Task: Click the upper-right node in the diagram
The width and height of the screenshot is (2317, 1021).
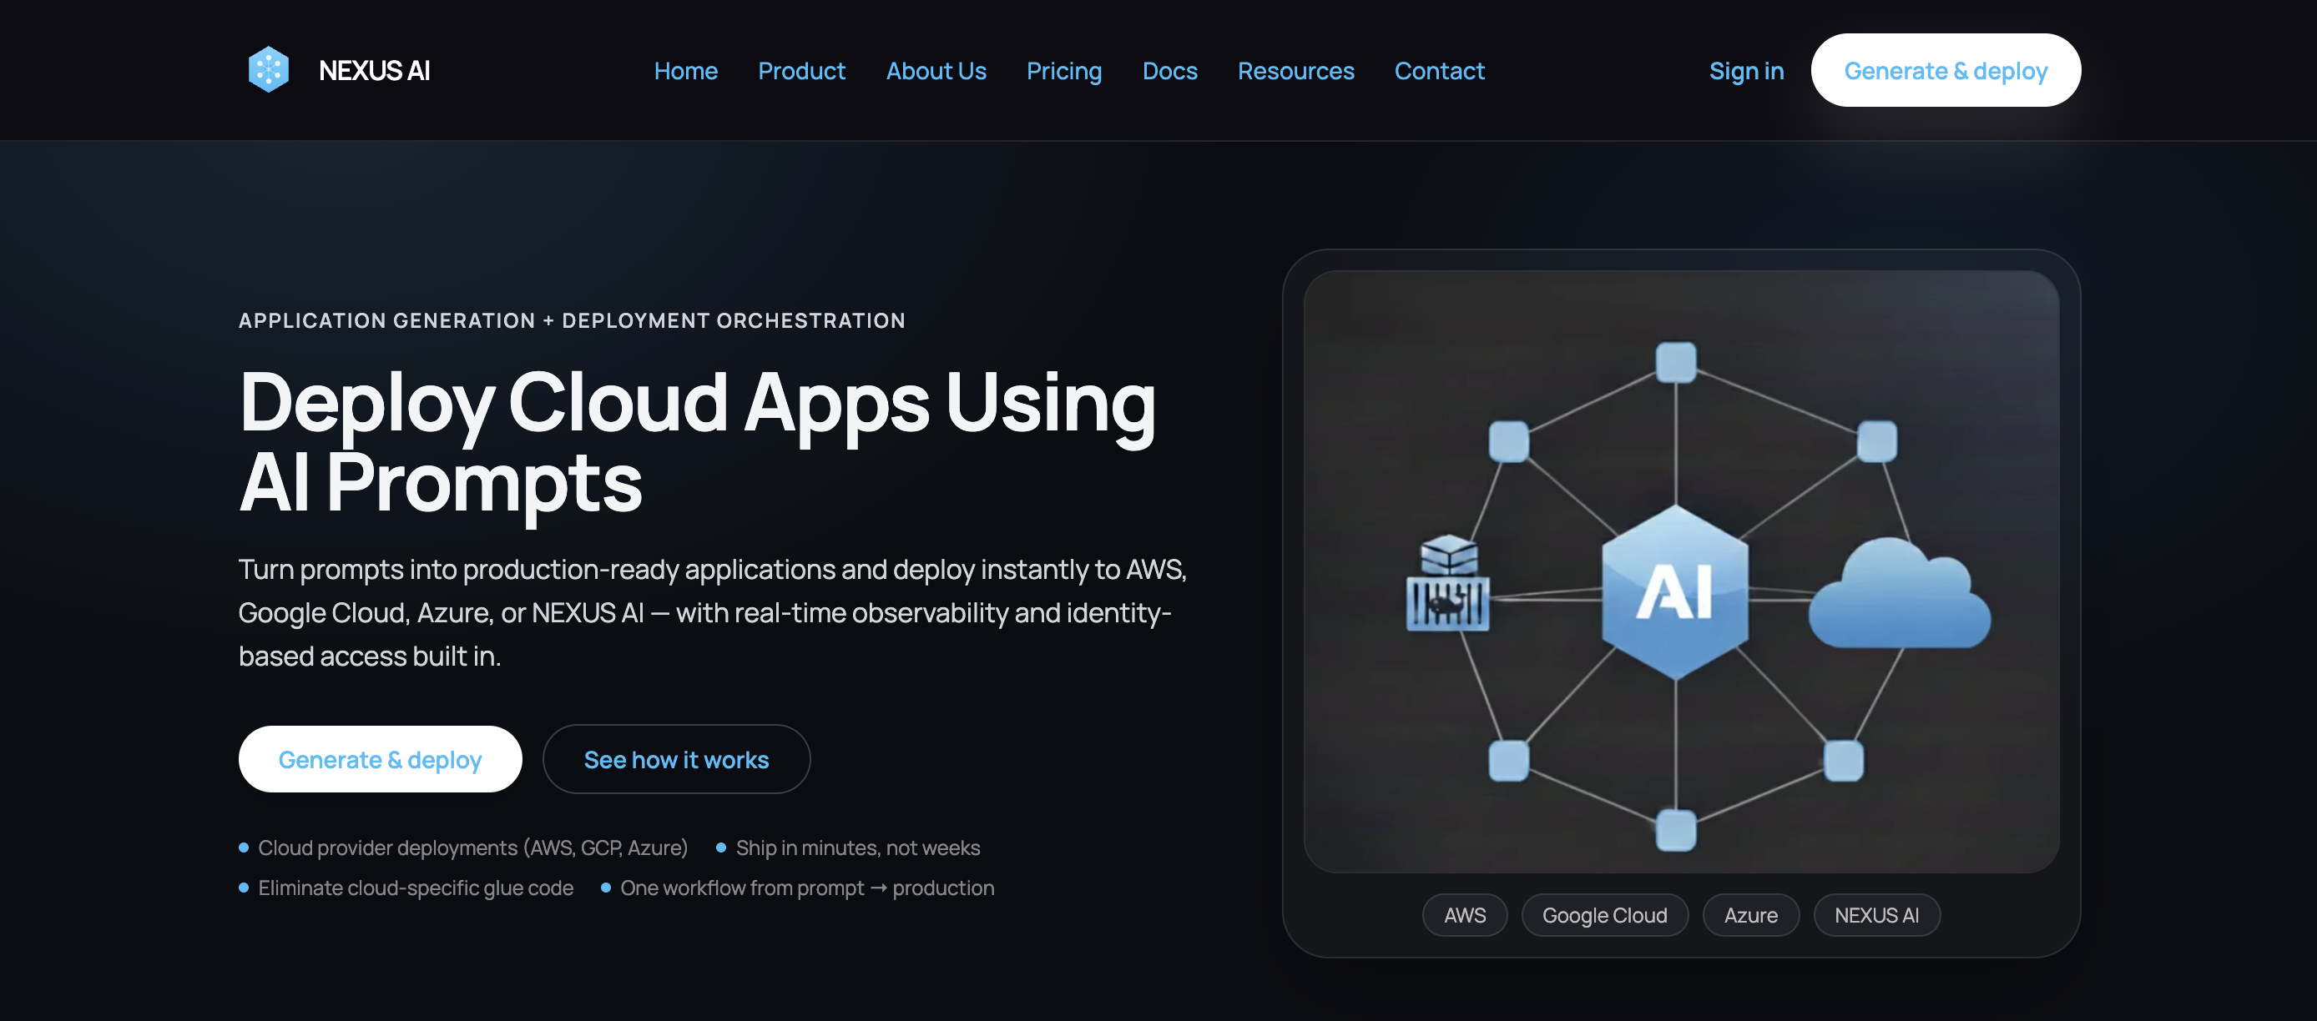Action: point(1878,440)
